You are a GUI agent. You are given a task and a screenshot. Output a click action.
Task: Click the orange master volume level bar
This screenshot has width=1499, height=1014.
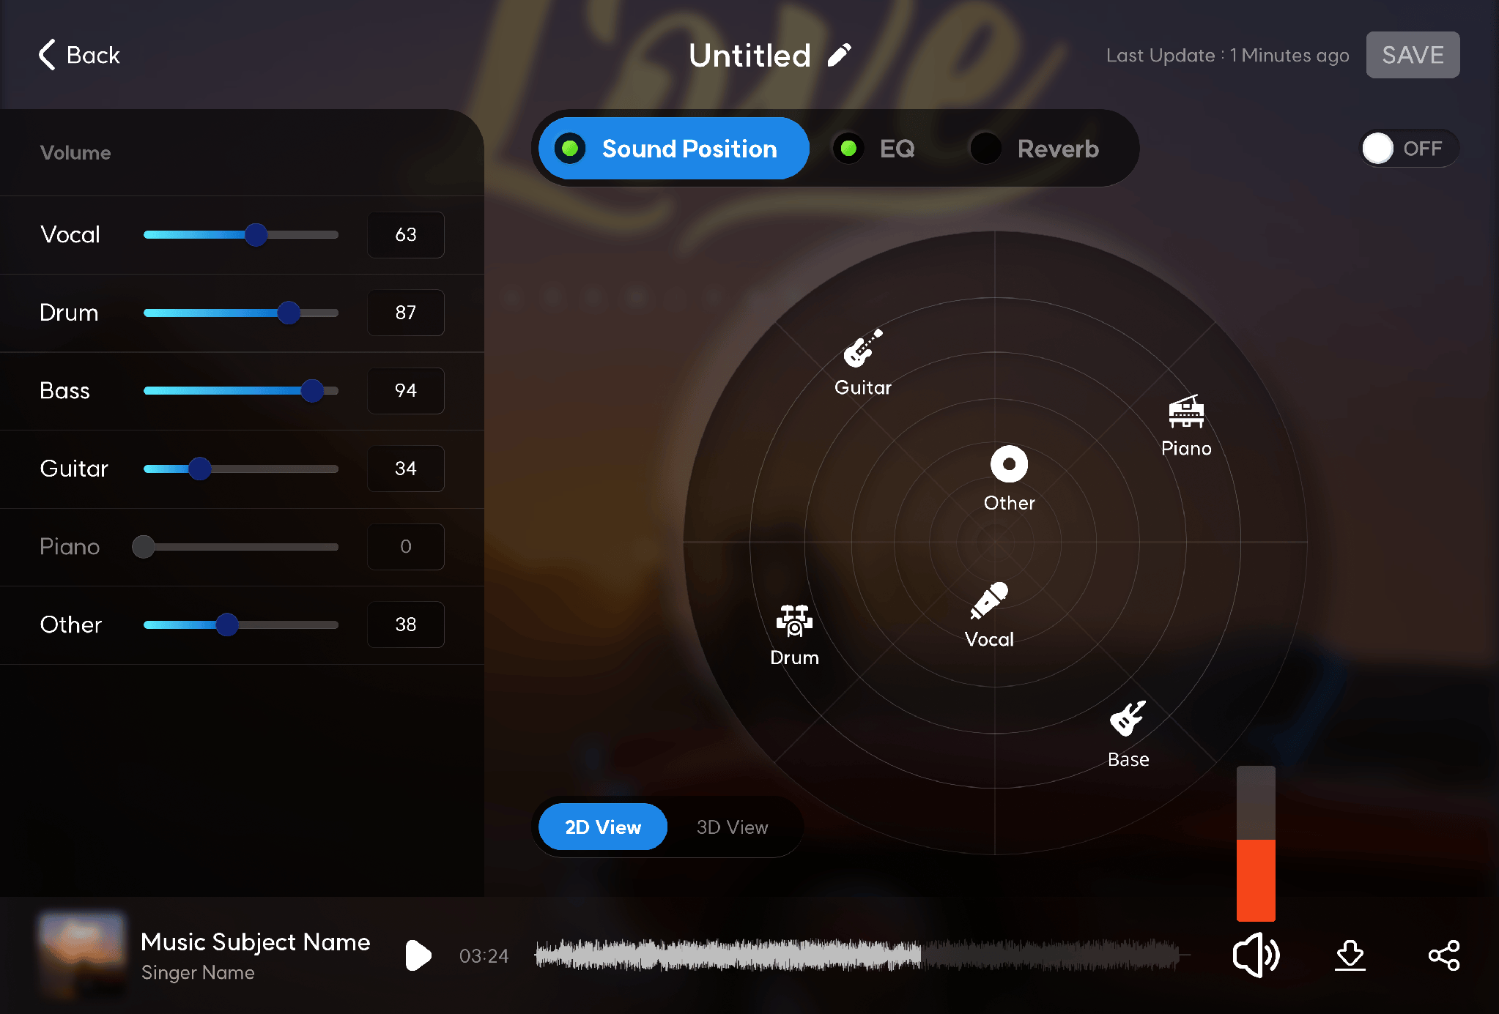coord(1256,879)
